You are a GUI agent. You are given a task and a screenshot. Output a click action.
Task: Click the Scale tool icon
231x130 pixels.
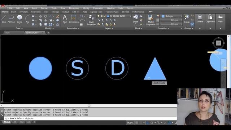point(45,24)
